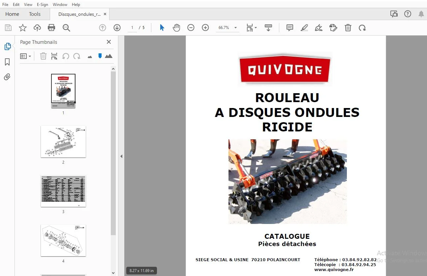
Task: Open the View menu
Action: point(28,5)
